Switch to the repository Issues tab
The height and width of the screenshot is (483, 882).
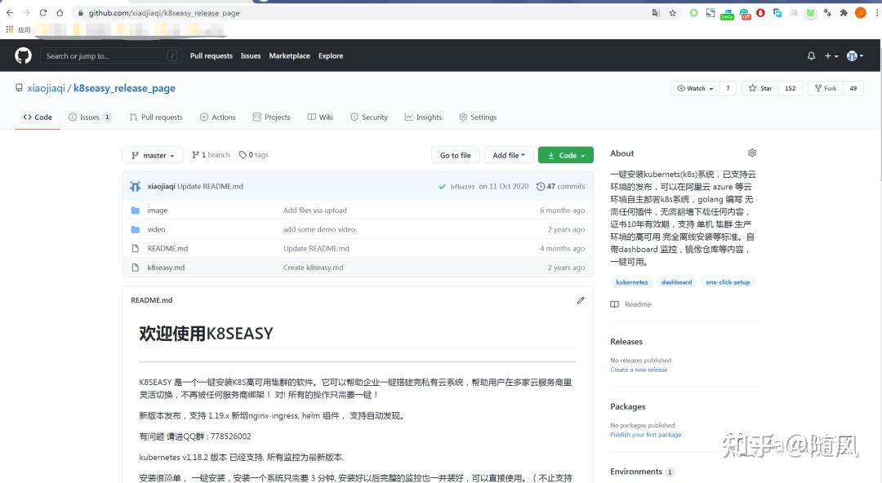pos(90,117)
